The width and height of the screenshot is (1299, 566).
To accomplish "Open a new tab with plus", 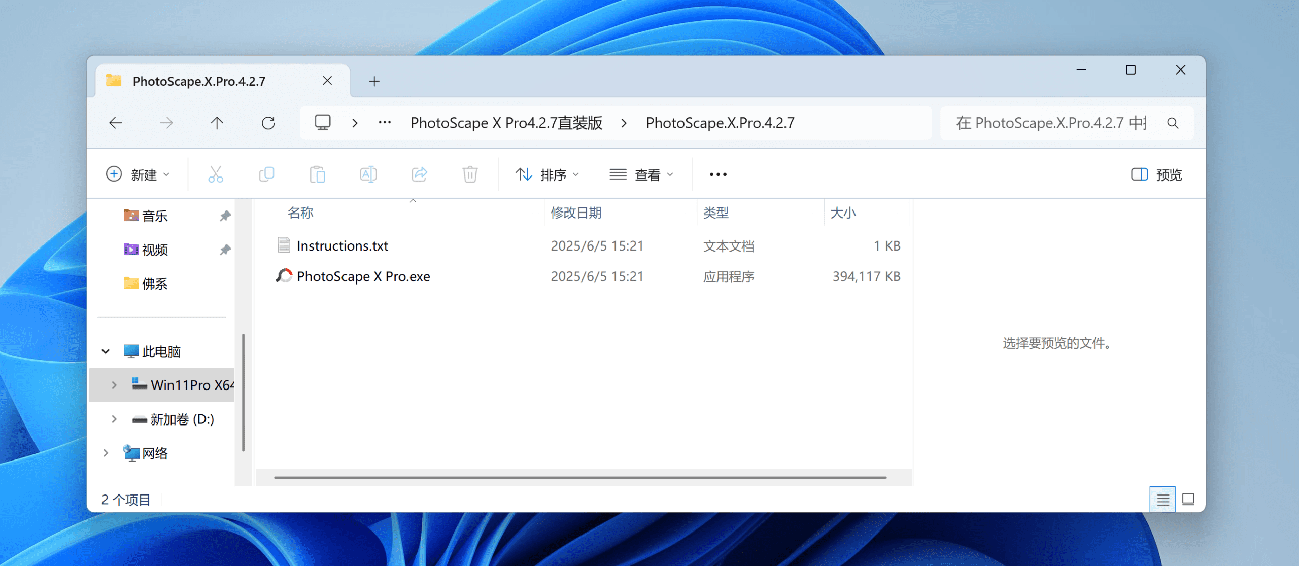I will click(x=374, y=81).
